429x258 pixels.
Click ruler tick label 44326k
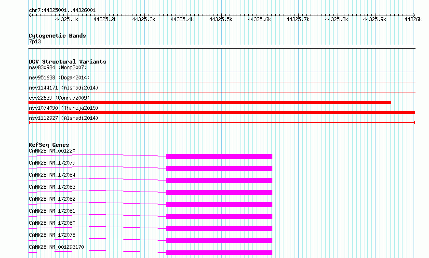pyautogui.click(x=413, y=19)
